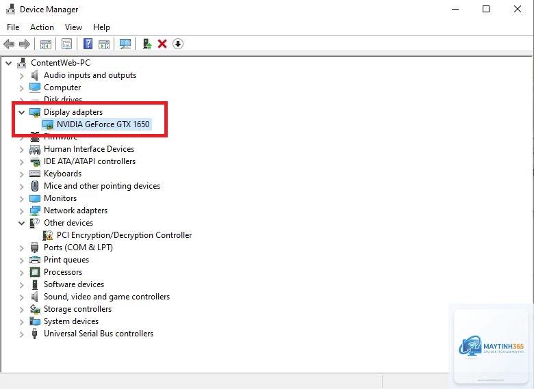
Task: Click the Device Manager title bar icon
Action: pyautogui.click(x=11, y=9)
